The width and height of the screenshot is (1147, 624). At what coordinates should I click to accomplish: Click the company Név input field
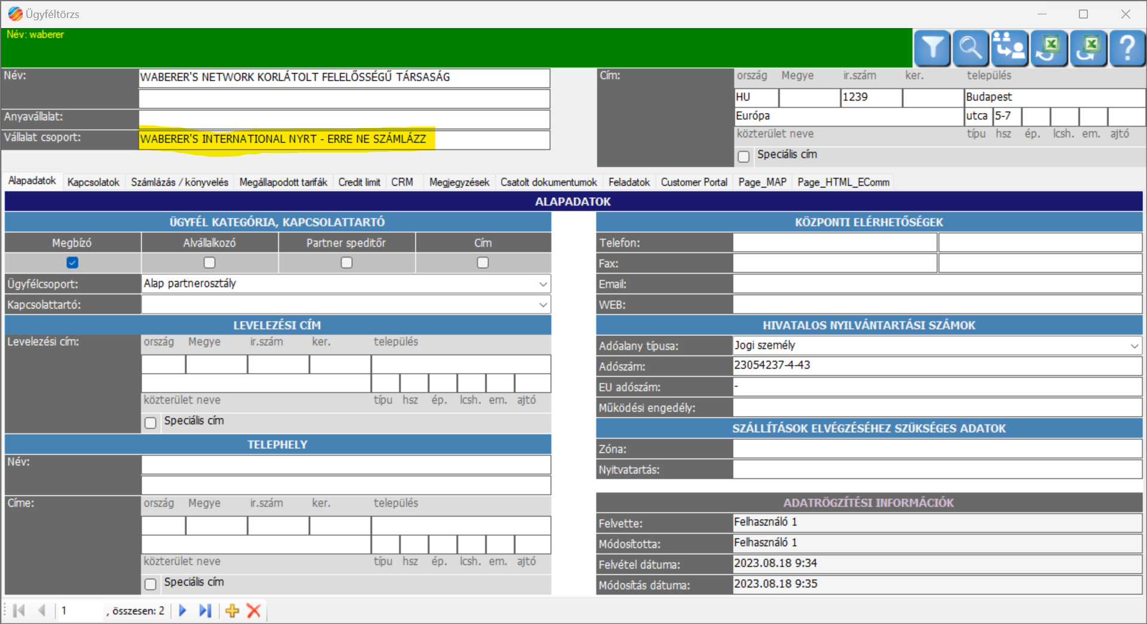coord(344,78)
